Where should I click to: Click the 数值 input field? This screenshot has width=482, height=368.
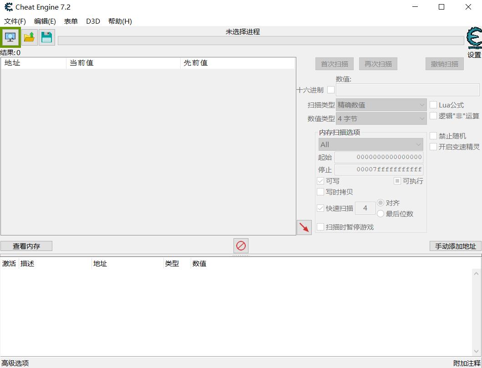click(408, 90)
